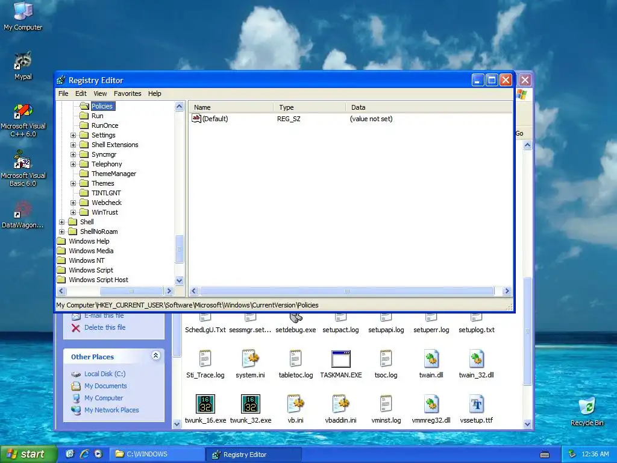Image resolution: width=617 pixels, height=463 pixels.
Task: Open the Help menu in Registry Editor
Action: click(155, 93)
